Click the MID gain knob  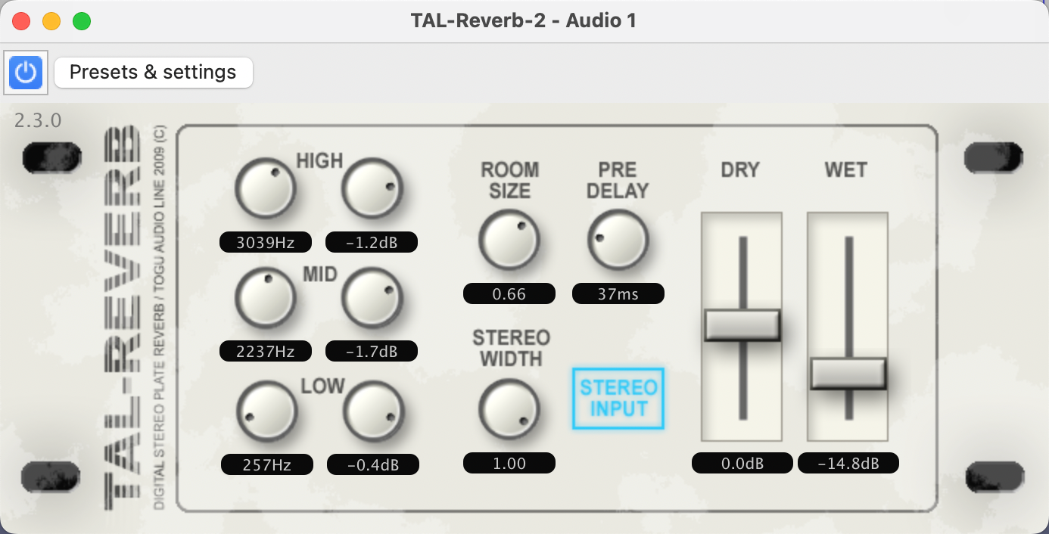tap(372, 298)
